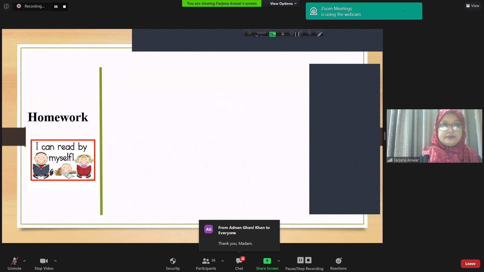Screen dimensions: 484x272
Task: Click the Homework heading on the slide
Action: [58, 117]
